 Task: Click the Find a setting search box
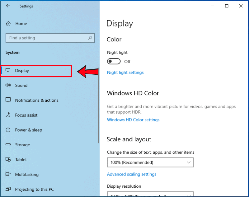click(x=47, y=38)
